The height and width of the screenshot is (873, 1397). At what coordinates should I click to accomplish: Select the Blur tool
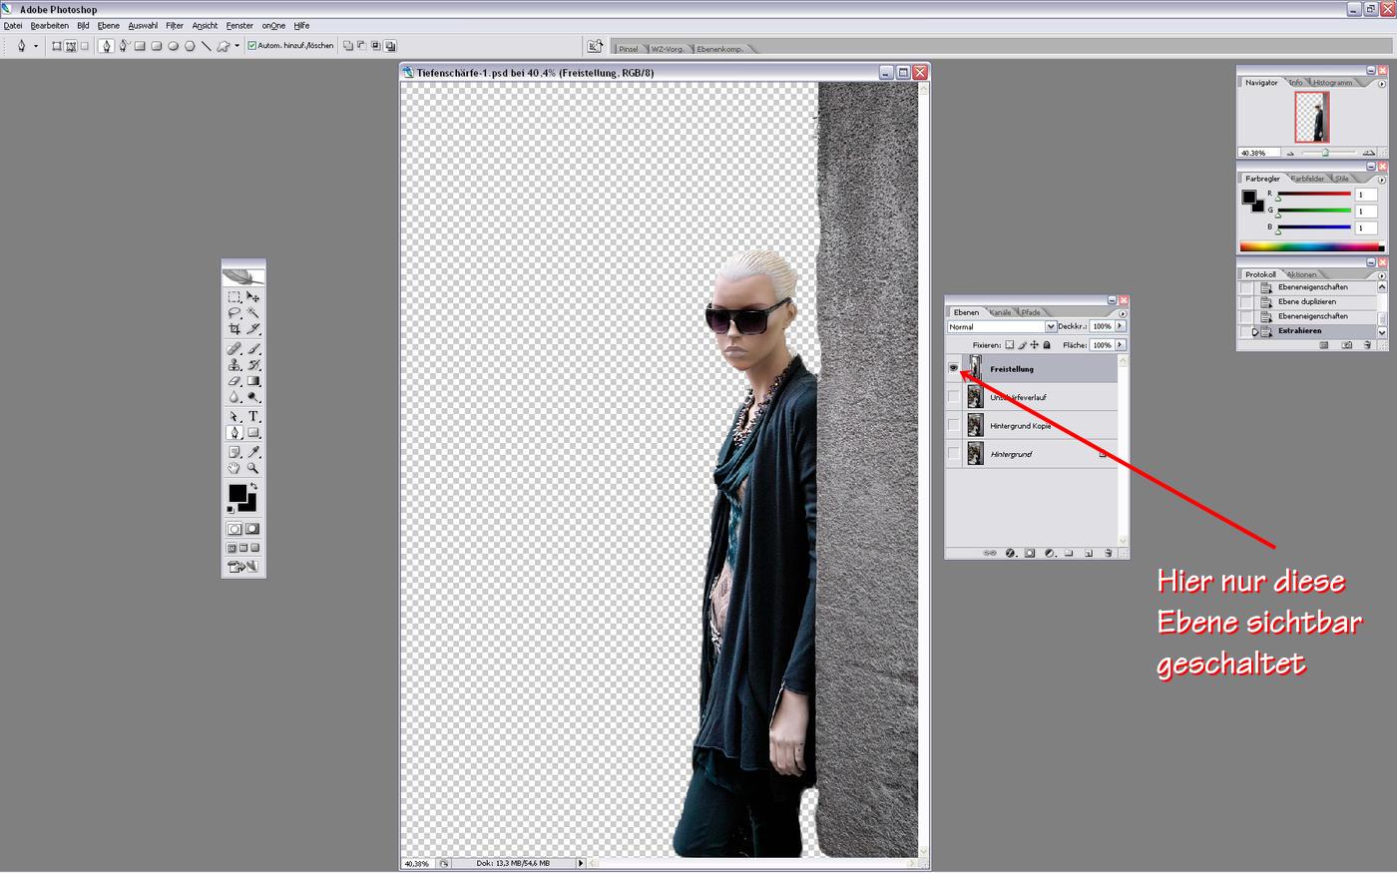(x=233, y=396)
